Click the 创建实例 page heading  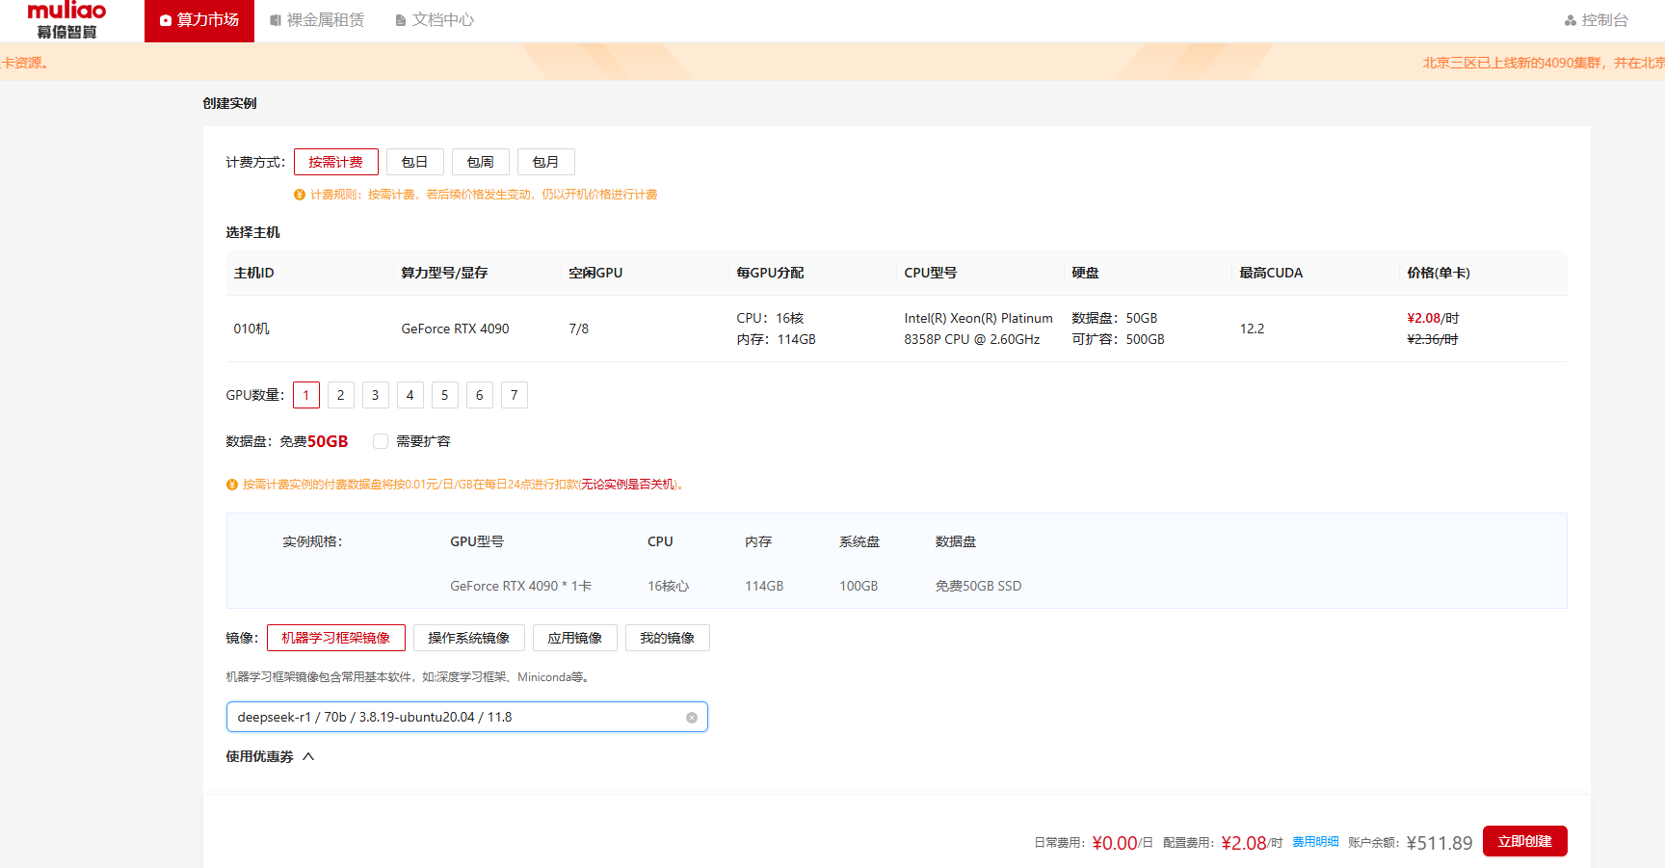click(229, 103)
